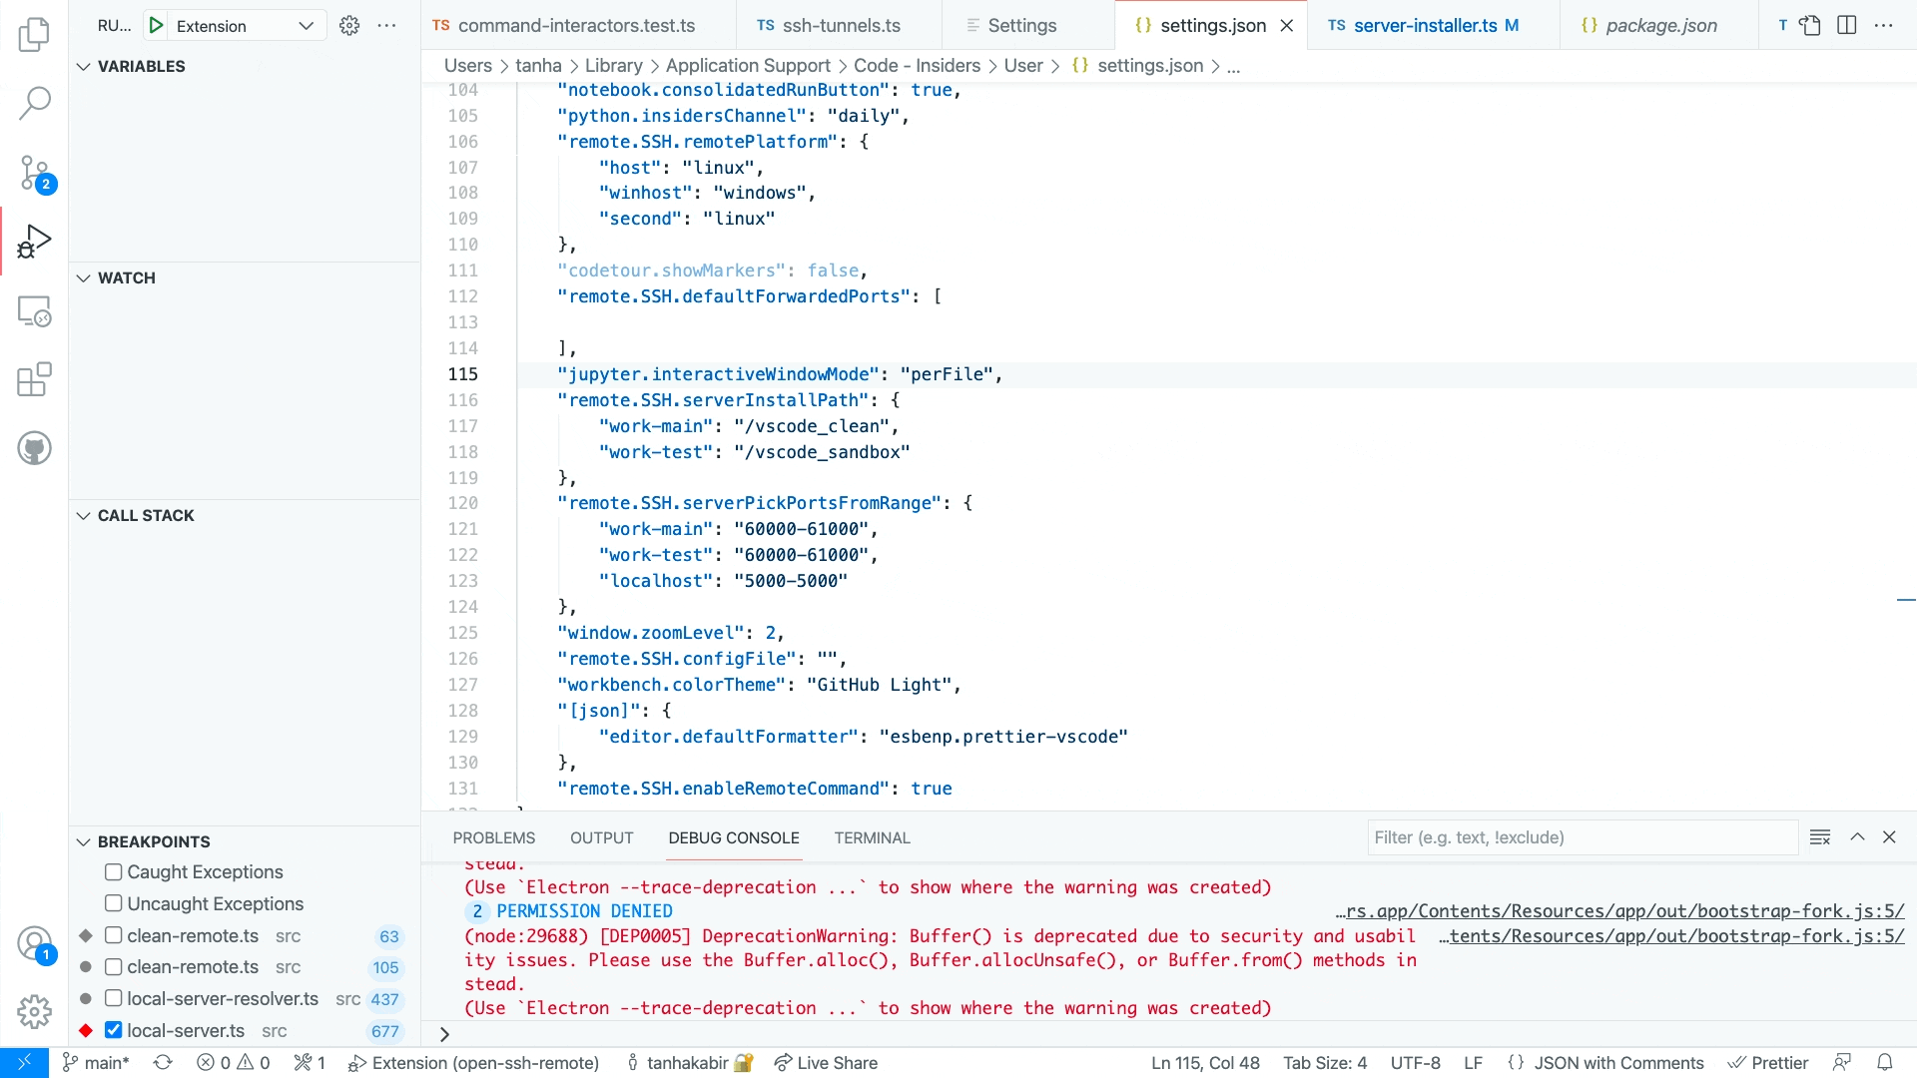Open Source Control view with badge 2
This screenshot has width=1917, height=1078.
click(34, 173)
